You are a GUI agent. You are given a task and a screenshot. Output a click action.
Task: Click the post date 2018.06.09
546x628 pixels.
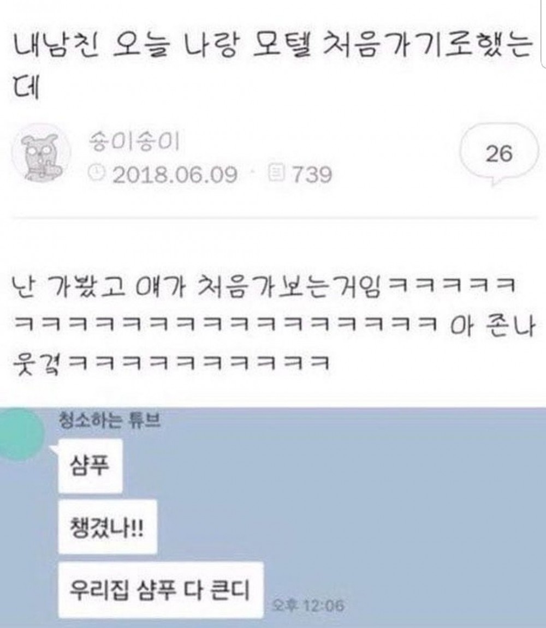pos(175,175)
